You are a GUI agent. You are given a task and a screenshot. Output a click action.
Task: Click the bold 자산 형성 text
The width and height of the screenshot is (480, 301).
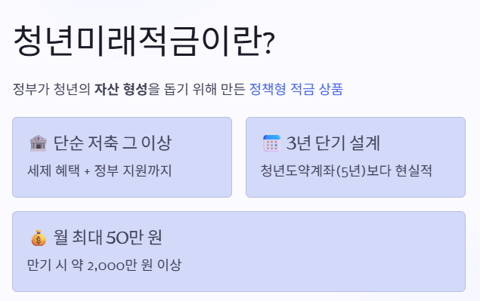pyautogui.click(x=121, y=89)
